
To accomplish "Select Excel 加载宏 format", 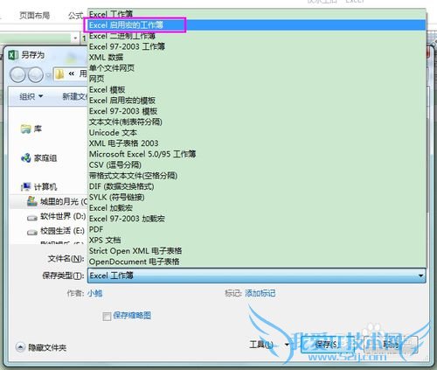I will click(257, 208).
